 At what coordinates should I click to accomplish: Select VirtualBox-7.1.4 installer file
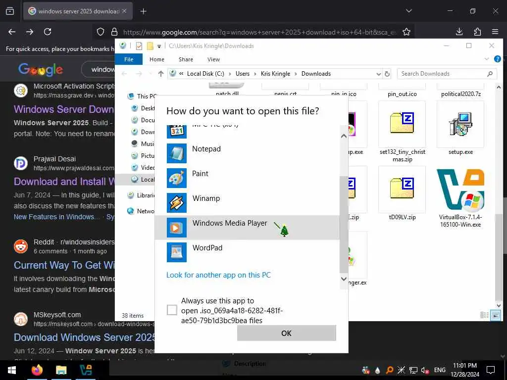[x=460, y=190]
